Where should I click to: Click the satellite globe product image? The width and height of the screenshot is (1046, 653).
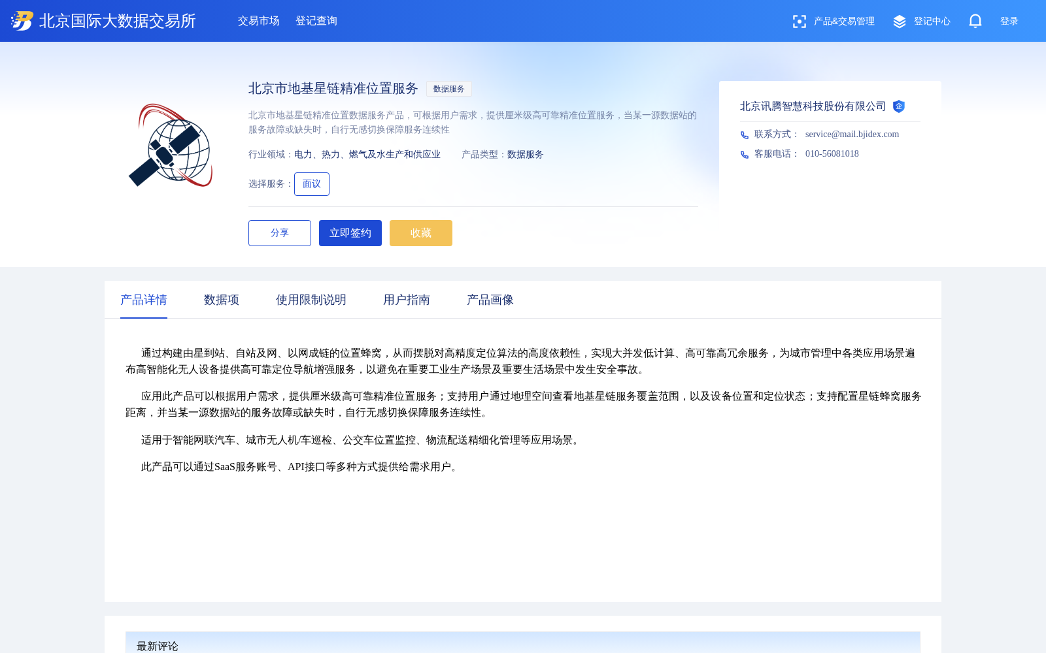tap(171, 145)
